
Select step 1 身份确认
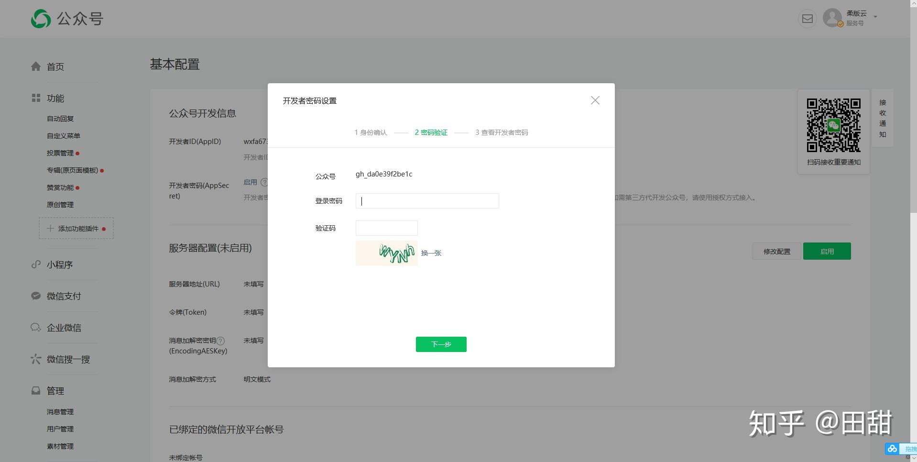pos(371,132)
